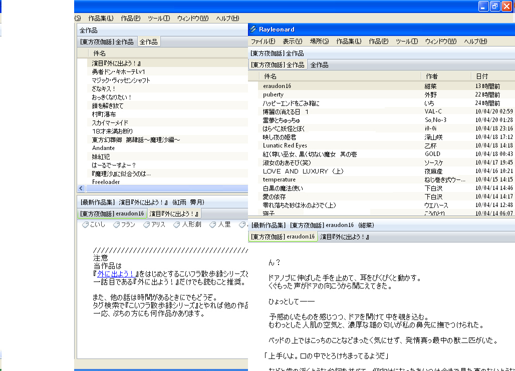Select Andante in the rear work list
The height and width of the screenshot is (371, 515).
pos(103,148)
